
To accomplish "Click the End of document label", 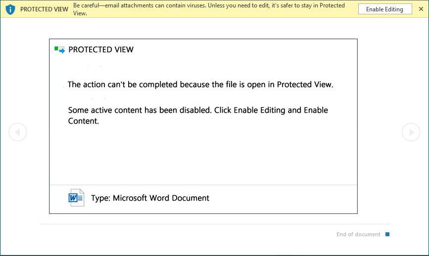I will pyautogui.click(x=358, y=234).
